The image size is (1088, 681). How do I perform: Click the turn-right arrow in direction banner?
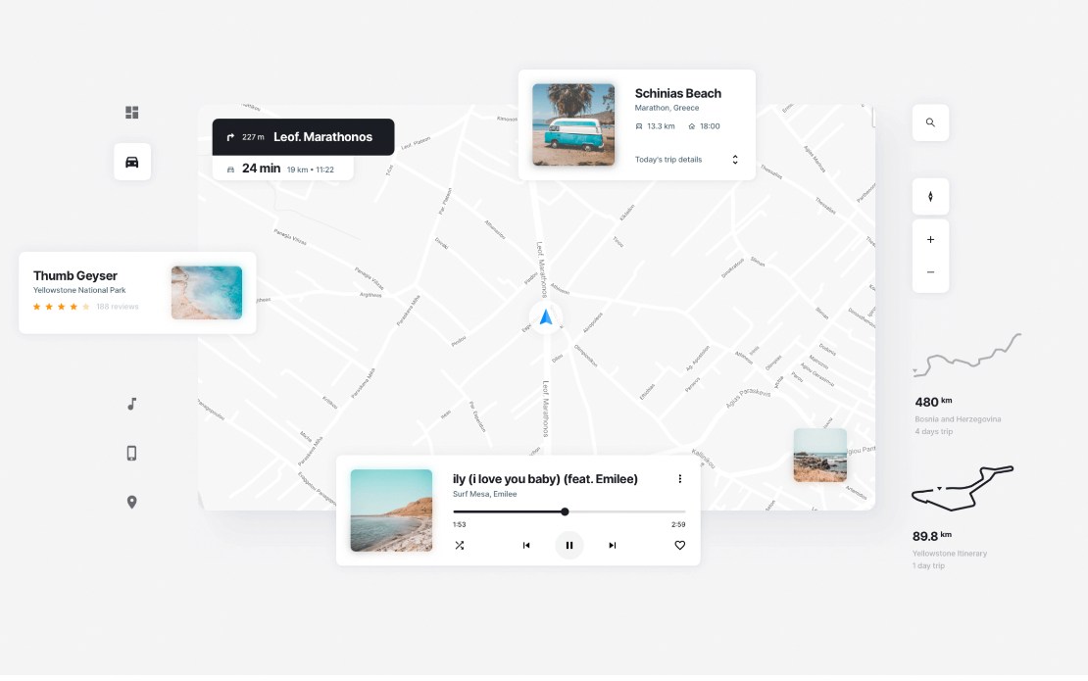[x=230, y=137]
